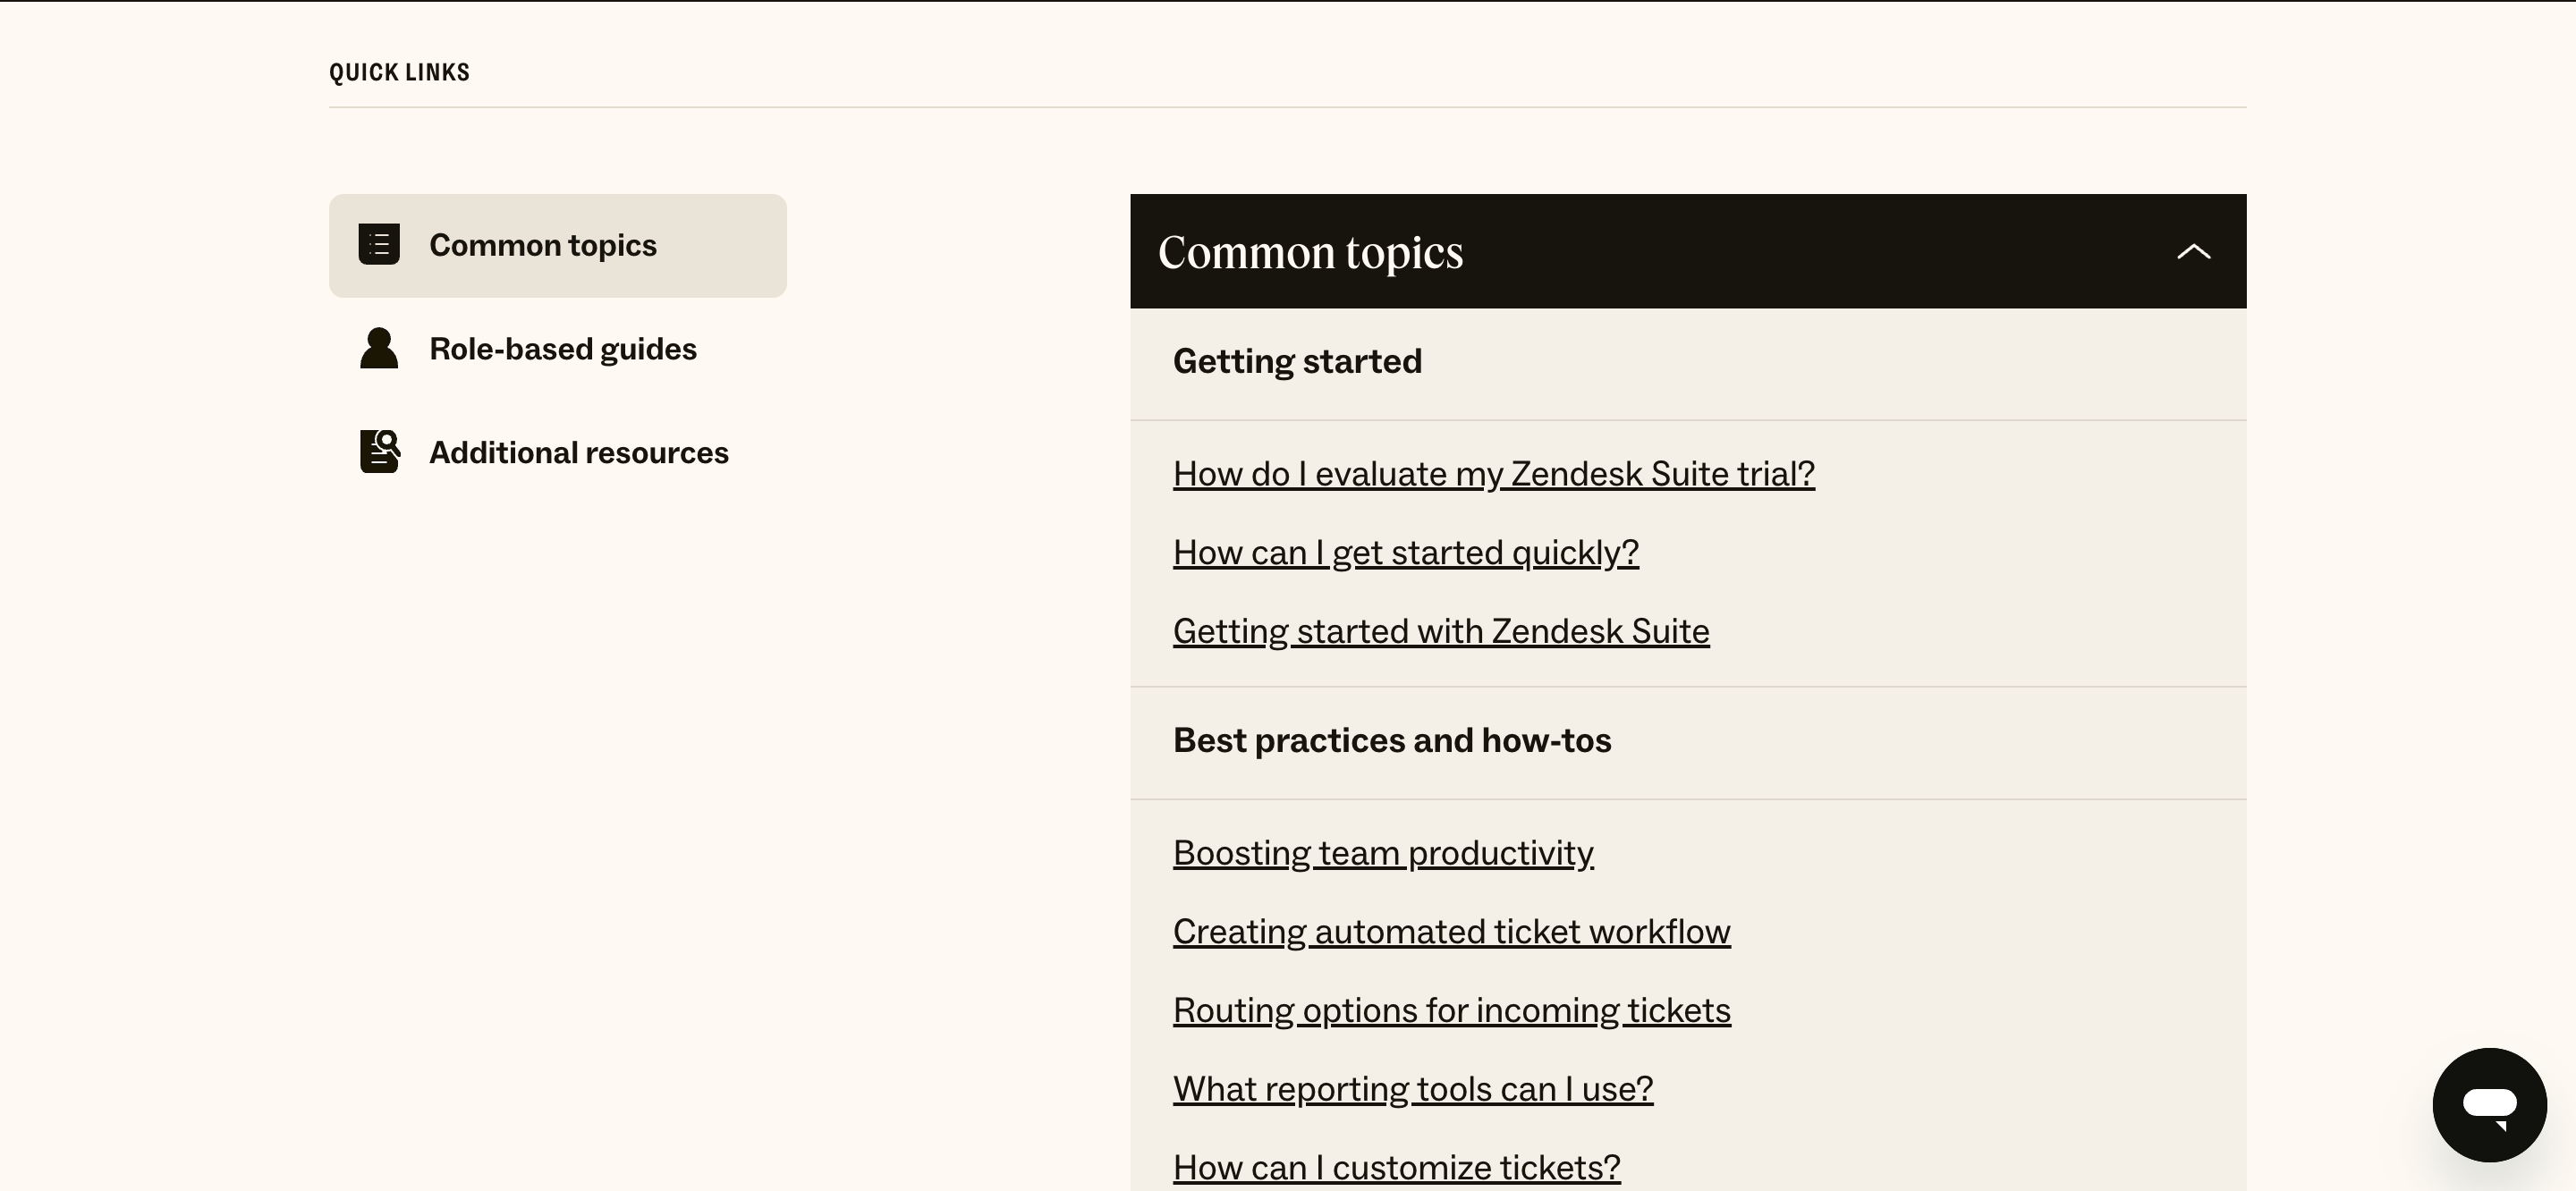Viewport: 2576px width, 1191px height.
Task: Click What reporting tools can I use?
Action: [x=1413, y=1089]
